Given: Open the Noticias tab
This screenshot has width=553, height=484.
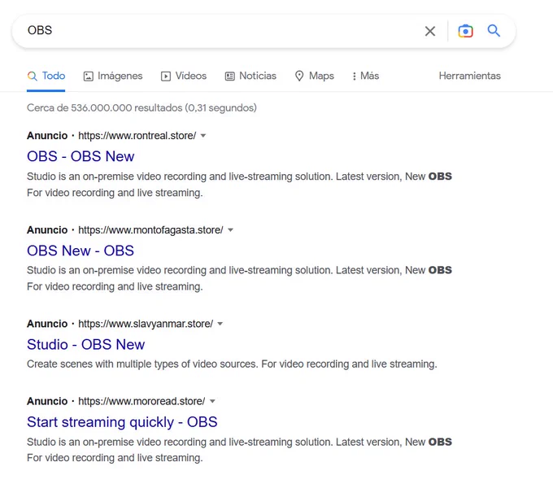Looking at the screenshot, I should point(250,76).
